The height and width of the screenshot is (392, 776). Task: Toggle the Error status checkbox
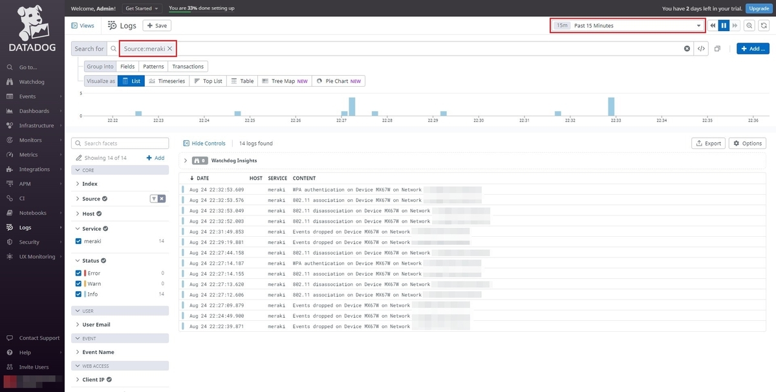pos(79,274)
